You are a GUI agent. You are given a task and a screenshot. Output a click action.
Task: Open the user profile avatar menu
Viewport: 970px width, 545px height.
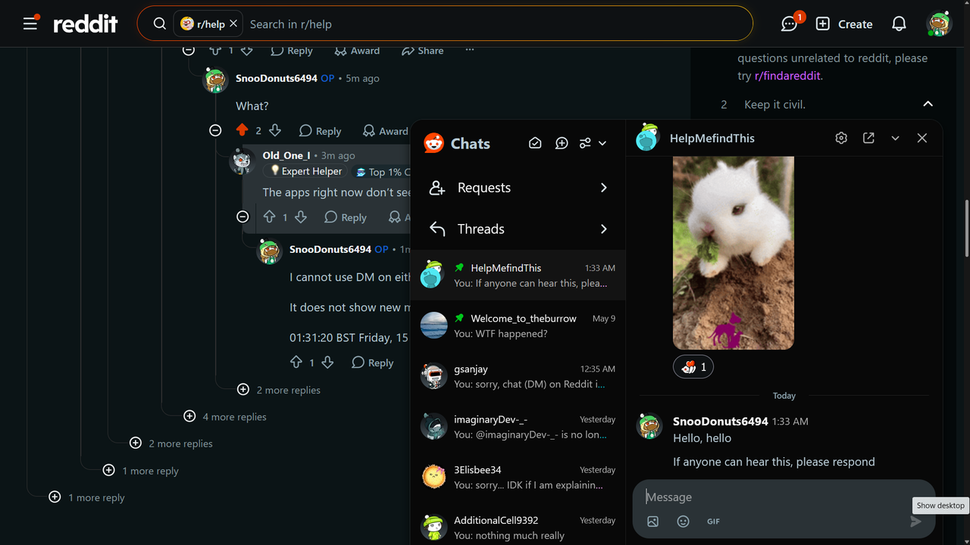(940, 24)
